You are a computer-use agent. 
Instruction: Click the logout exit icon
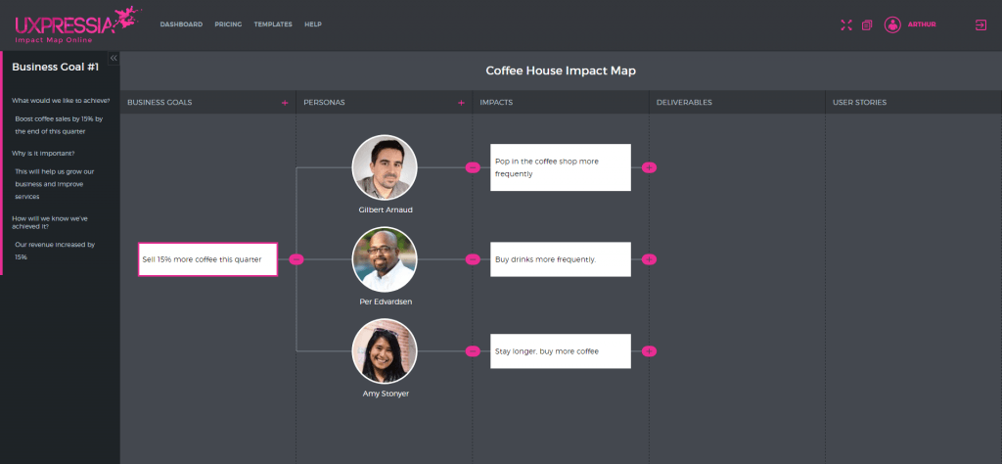tap(980, 24)
